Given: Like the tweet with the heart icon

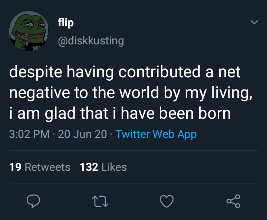Looking at the screenshot, I should pyautogui.click(x=167, y=201).
